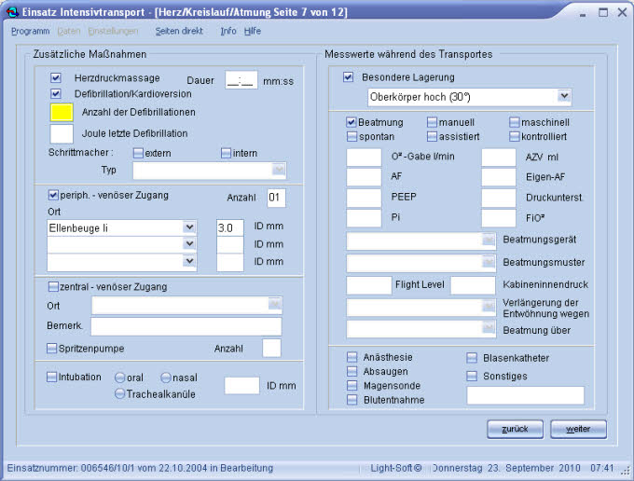The image size is (634, 481).
Task: Check the Spritzenpumpe checkbox
Action: [x=52, y=349]
